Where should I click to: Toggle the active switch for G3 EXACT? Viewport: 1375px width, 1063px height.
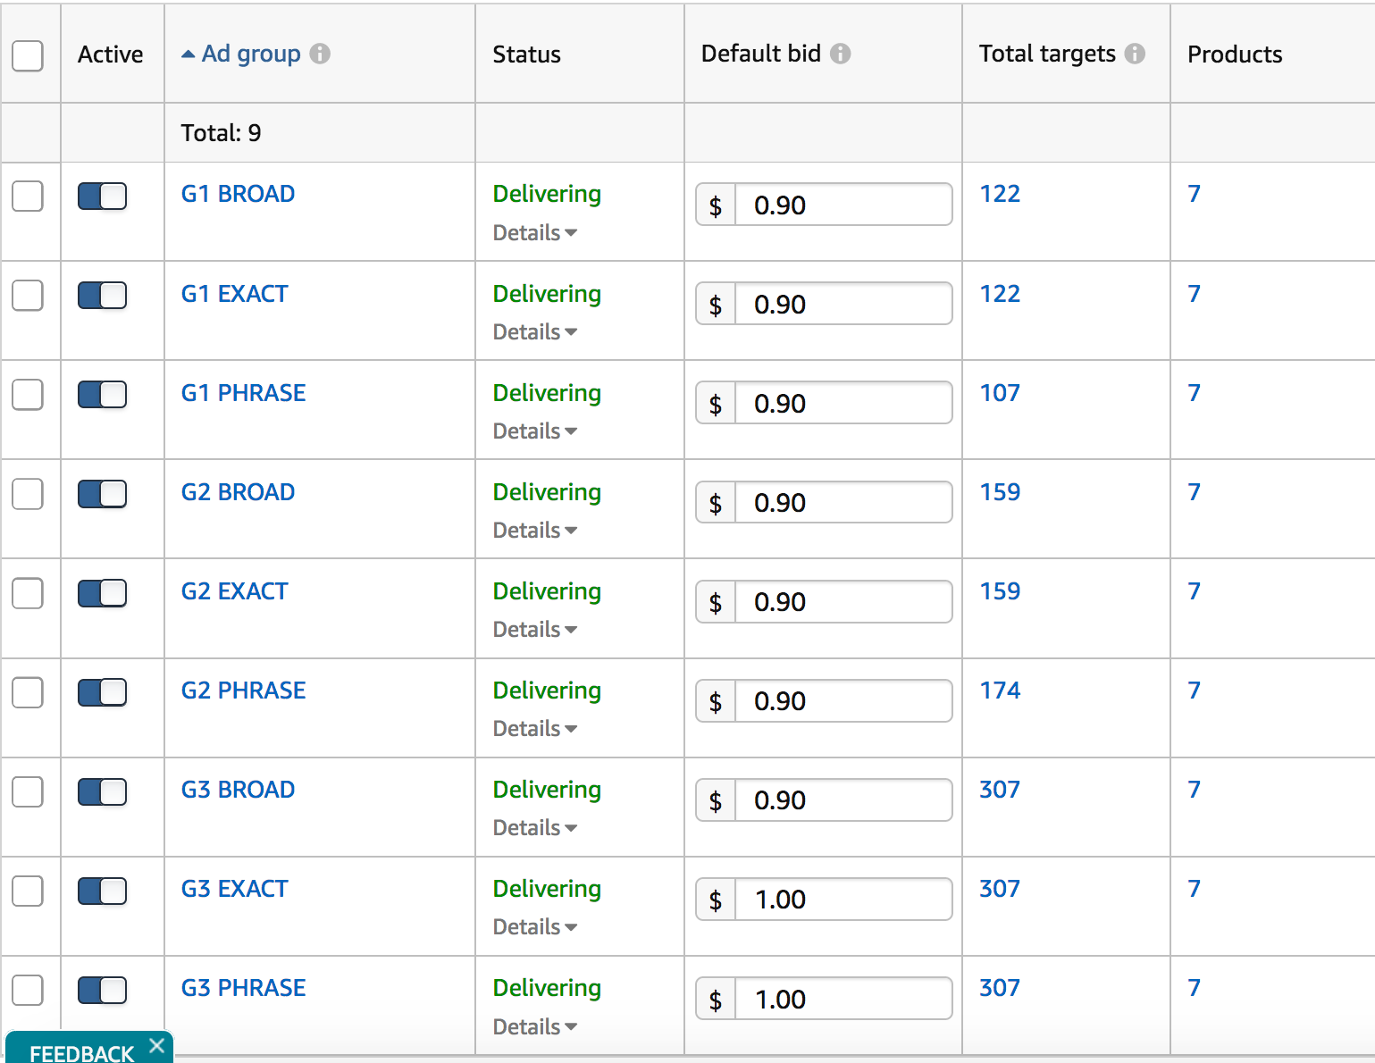coord(102,890)
